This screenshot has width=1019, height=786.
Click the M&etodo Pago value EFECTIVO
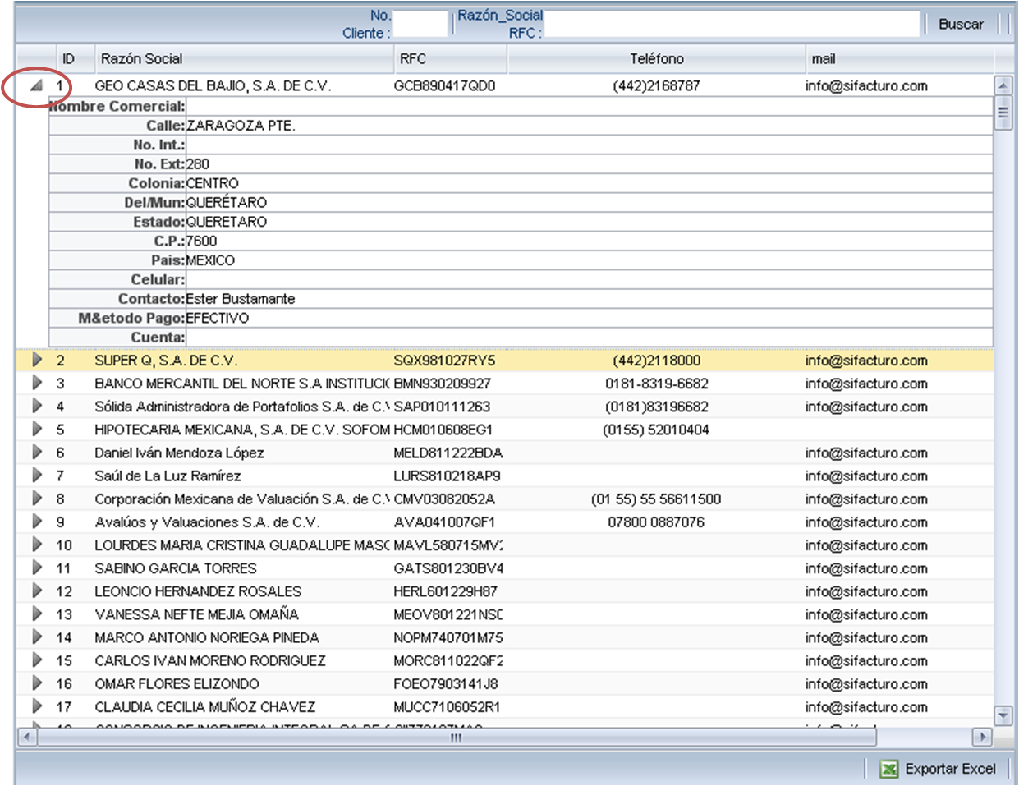218,318
